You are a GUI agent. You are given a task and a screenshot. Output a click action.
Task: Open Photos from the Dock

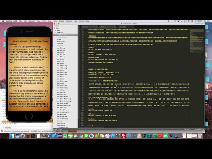click(91, 136)
